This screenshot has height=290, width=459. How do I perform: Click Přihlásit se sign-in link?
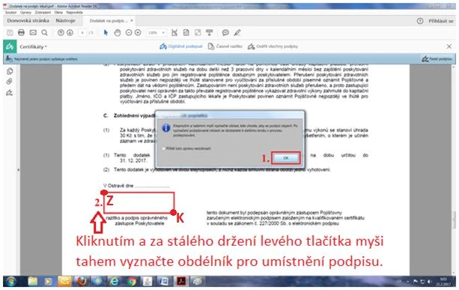click(441, 21)
